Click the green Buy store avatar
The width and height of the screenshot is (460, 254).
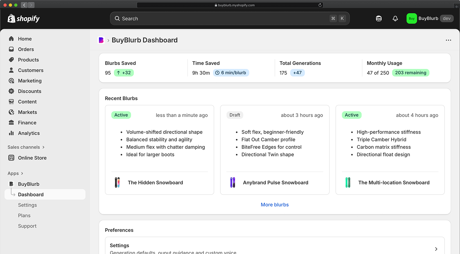(x=412, y=18)
